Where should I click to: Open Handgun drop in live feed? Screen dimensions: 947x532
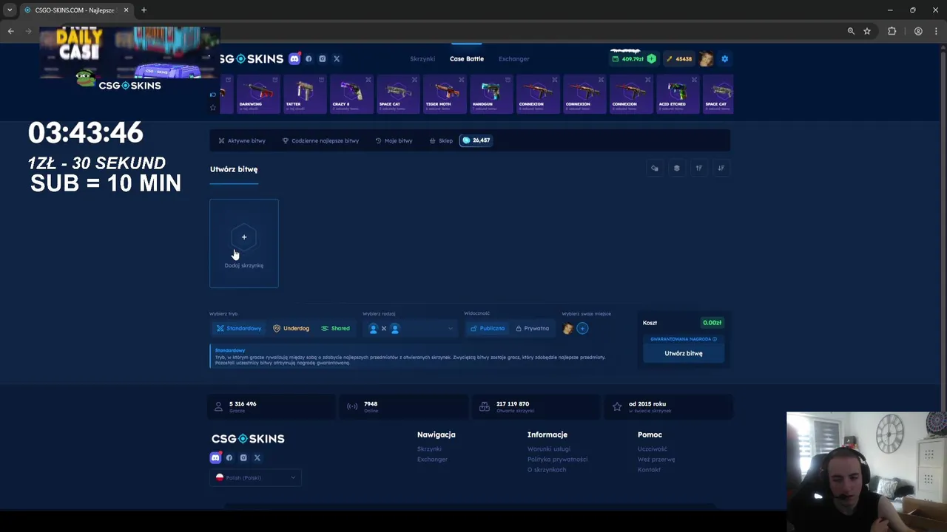pyautogui.click(x=491, y=94)
